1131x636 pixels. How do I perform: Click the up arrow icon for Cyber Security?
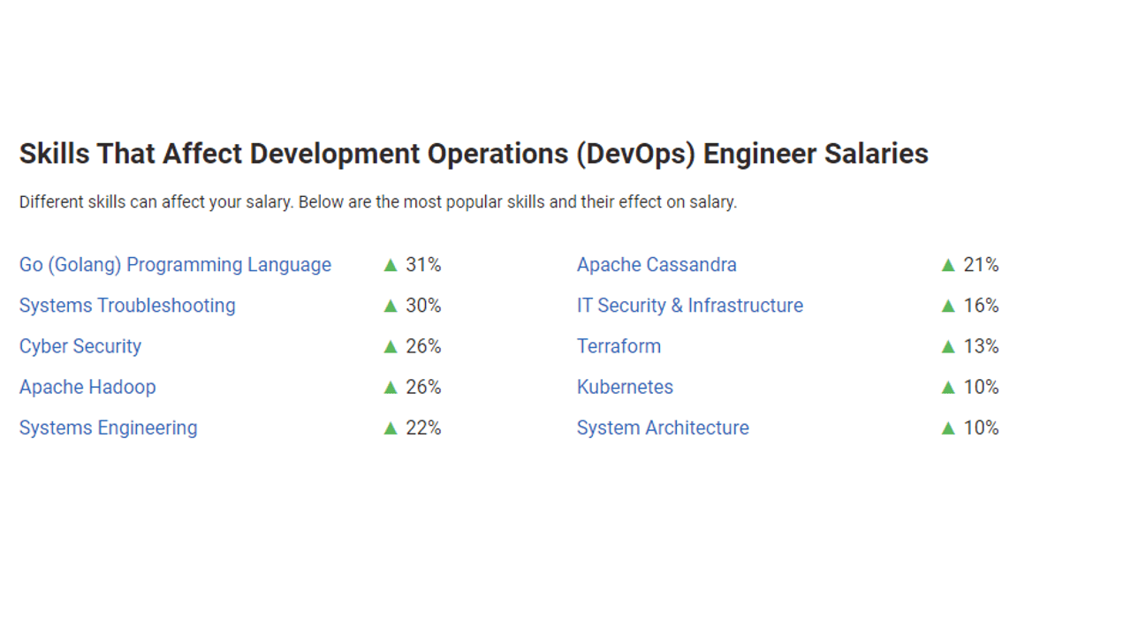391,346
